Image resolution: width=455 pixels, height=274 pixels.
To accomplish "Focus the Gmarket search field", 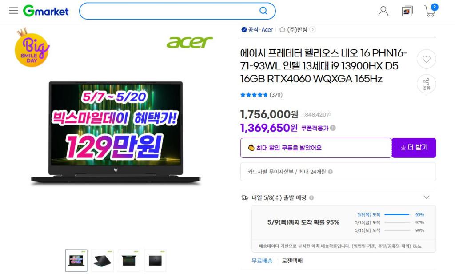I will click(x=169, y=11).
